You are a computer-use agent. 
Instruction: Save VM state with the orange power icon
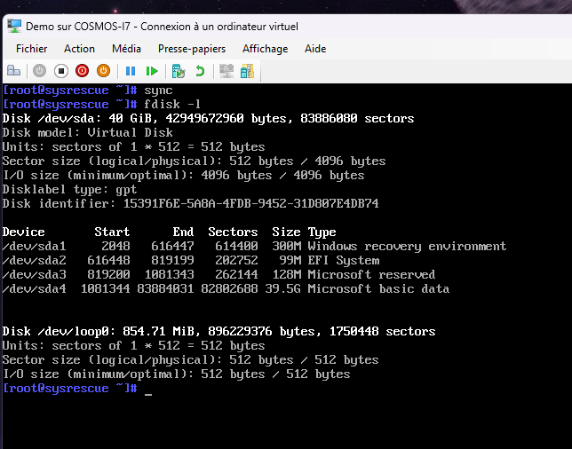tap(104, 71)
